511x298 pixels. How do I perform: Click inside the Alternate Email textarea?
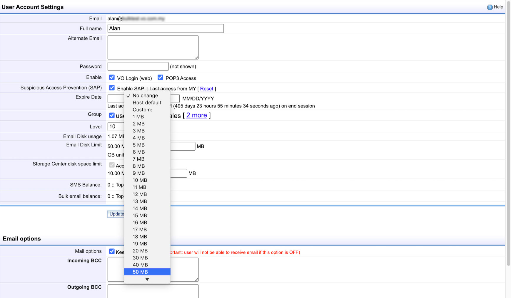pyautogui.click(x=153, y=47)
